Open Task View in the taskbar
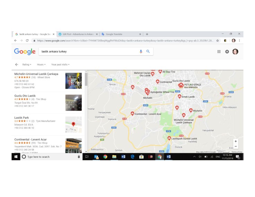This screenshot has width=255, height=197. (87, 157)
